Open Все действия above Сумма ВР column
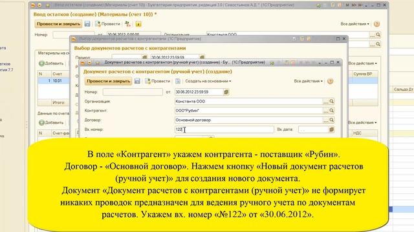 click(362, 63)
